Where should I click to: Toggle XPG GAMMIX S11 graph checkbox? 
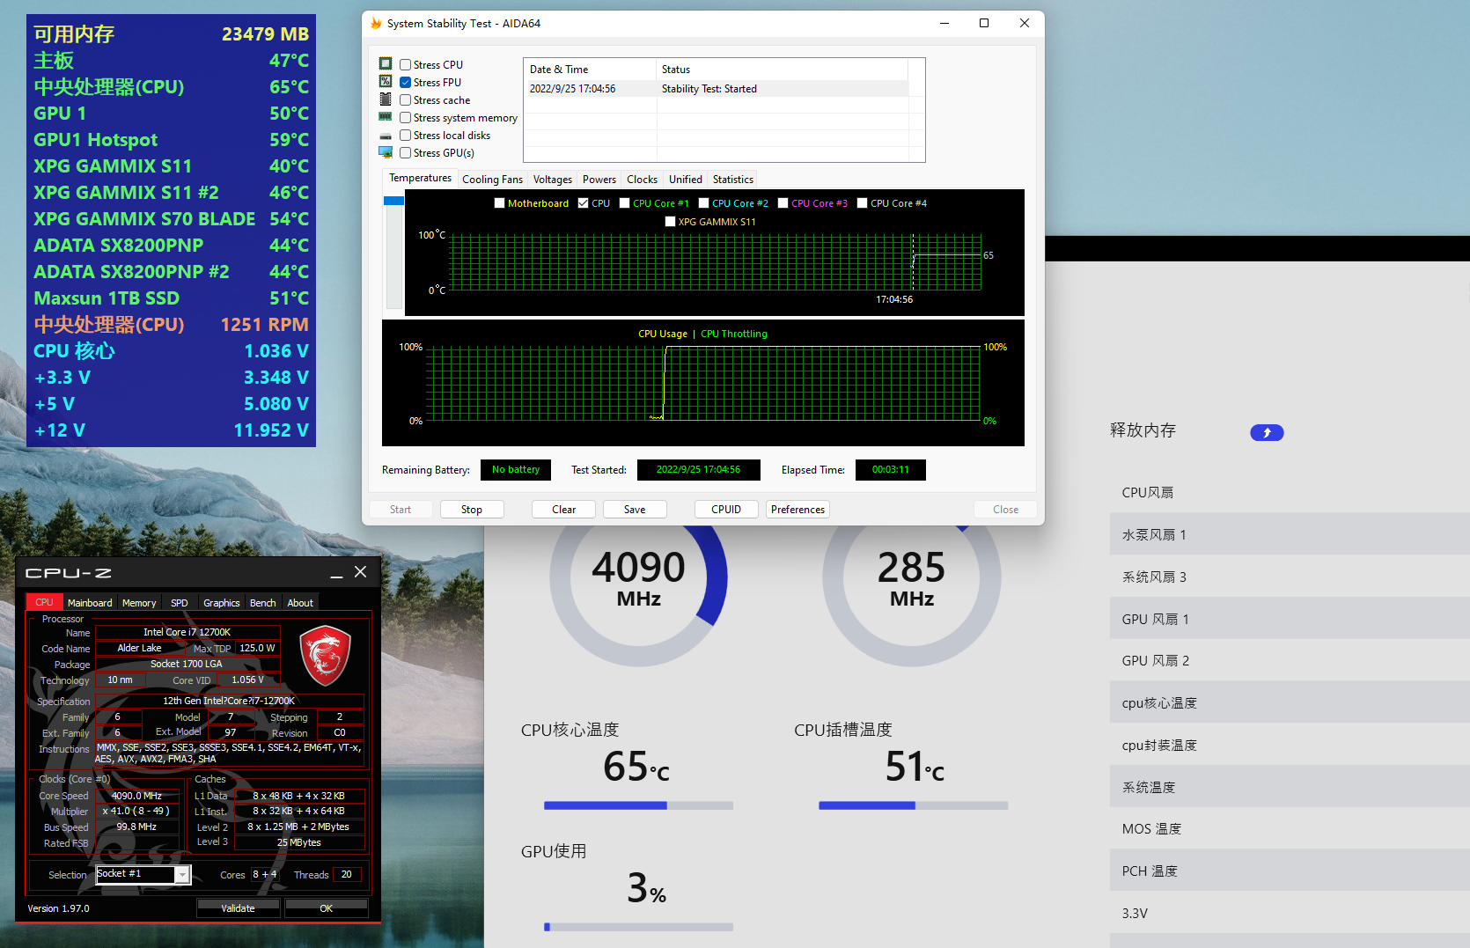tap(670, 222)
